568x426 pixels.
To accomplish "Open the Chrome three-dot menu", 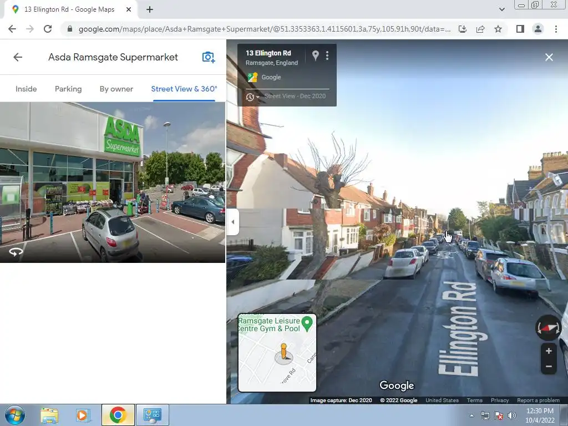I will [556, 29].
